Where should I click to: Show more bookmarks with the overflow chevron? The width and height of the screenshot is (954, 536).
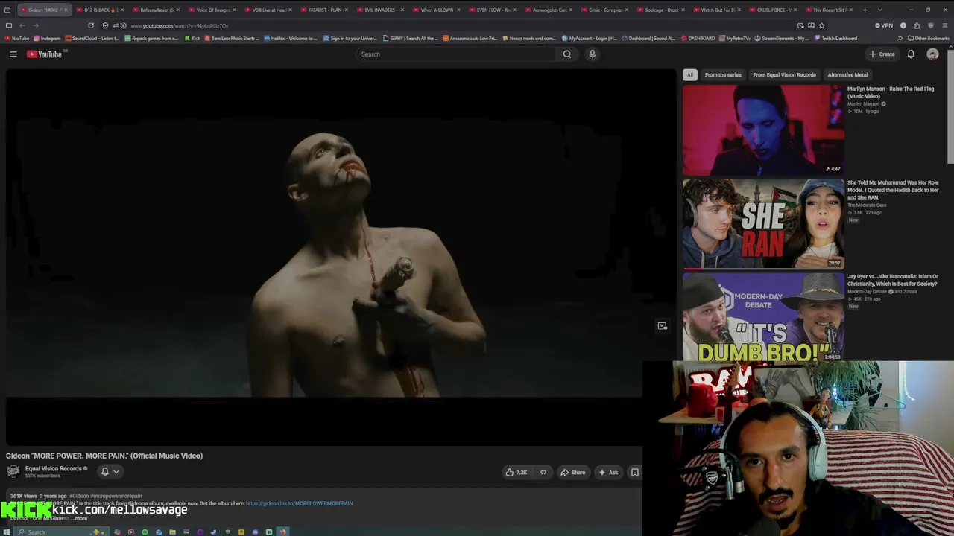click(900, 38)
